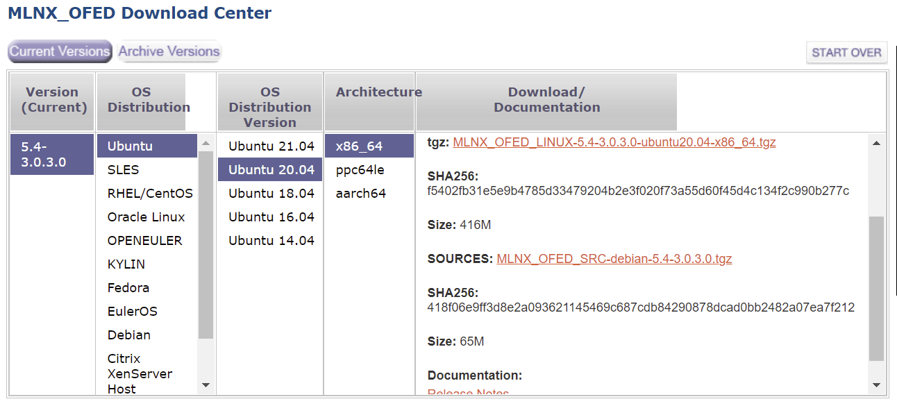Click the MLNX_OFED Download Center heading
The height and width of the screenshot is (406, 897).
[140, 13]
